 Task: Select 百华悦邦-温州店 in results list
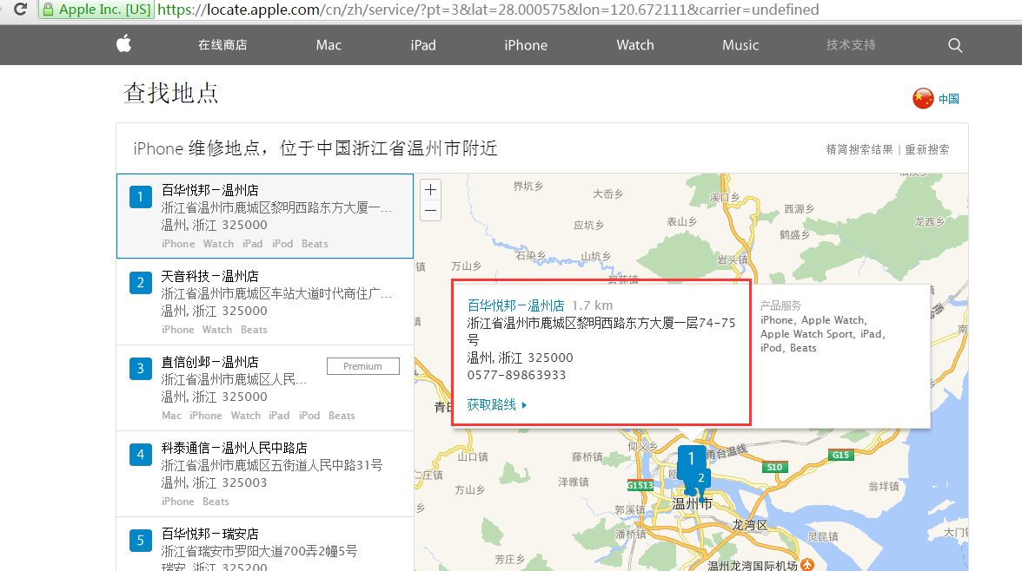tap(264, 215)
